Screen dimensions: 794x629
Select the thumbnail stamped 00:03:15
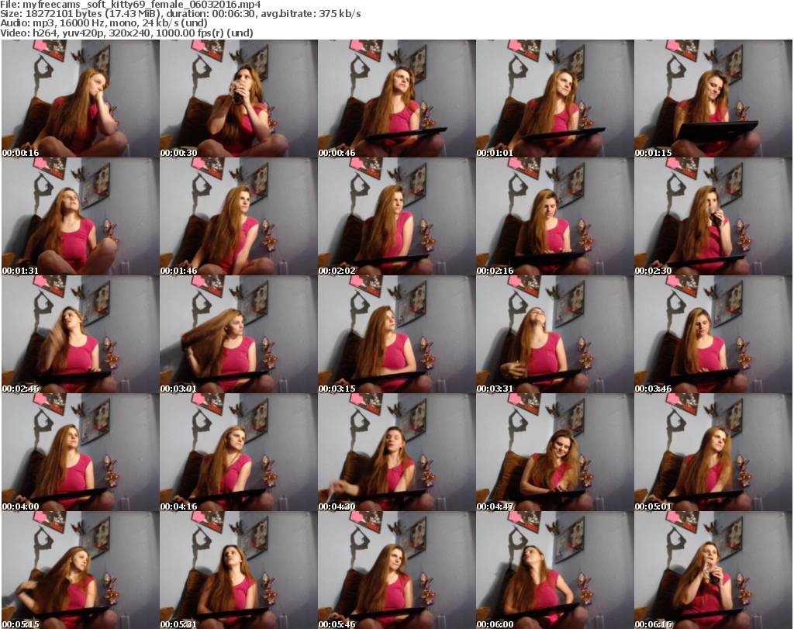tap(397, 334)
